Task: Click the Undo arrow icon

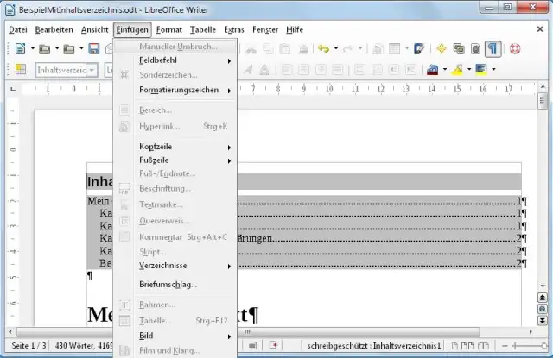Action: tap(323, 49)
